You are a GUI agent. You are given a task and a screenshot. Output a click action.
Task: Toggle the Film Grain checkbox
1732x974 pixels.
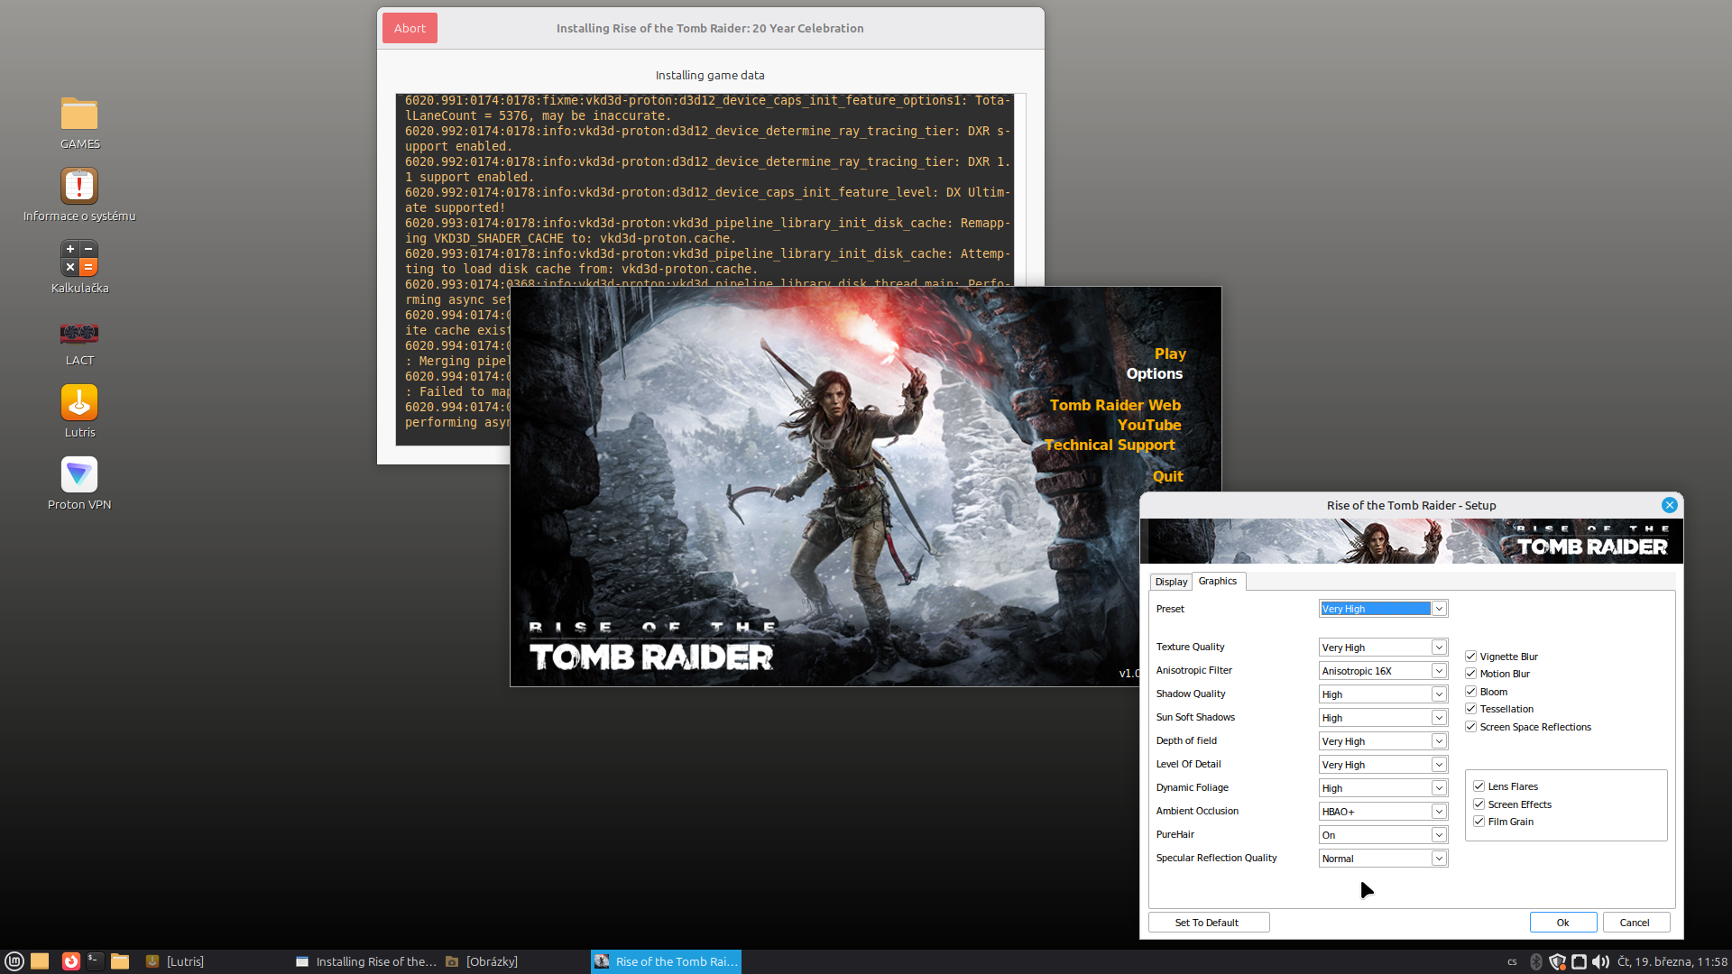coord(1479,822)
